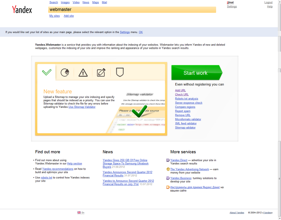This screenshot has height=220, width=281.
Task: Open the Yandex recommendations link
Action: pyautogui.click(x=58, y=169)
